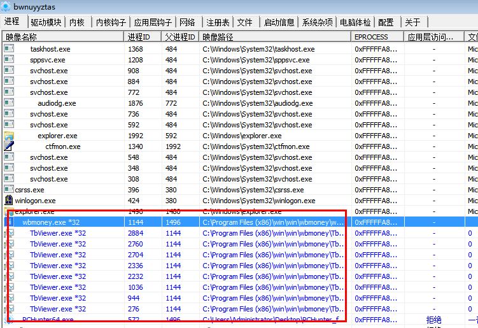Open the 应用层钩子 tab
The height and width of the screenshot is (328, 478).
153,22
